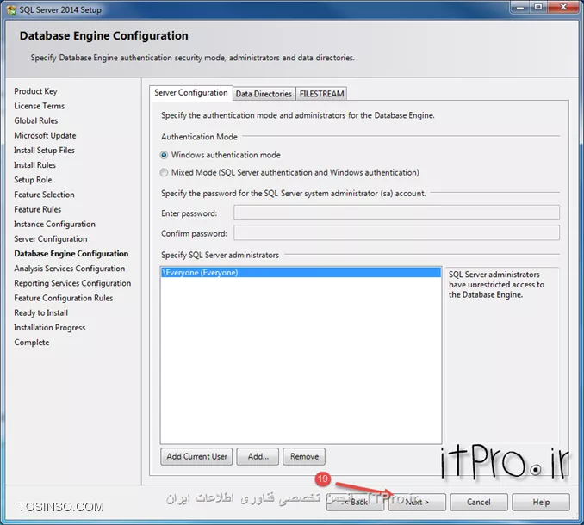Click the SQL Server Setup title bar icon
The height and width of the screenshot is (525, 584).
click(11, 9)
